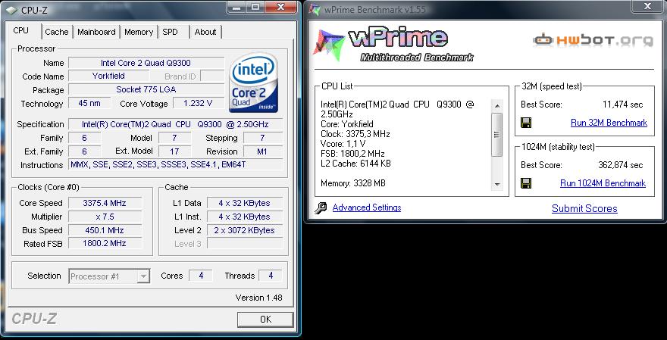Screen dimensions: 667x340
Task: Click the Ext. Model value 17
Action: (x=174, y=151)
